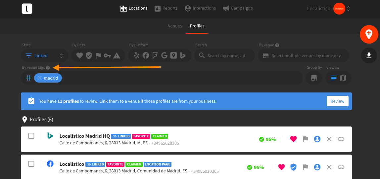Click the user icon on Madrid HQ row
380x179 pixels.
[x=317, y=139]
